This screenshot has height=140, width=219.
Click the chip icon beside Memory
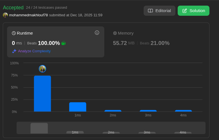click(115, 33)
